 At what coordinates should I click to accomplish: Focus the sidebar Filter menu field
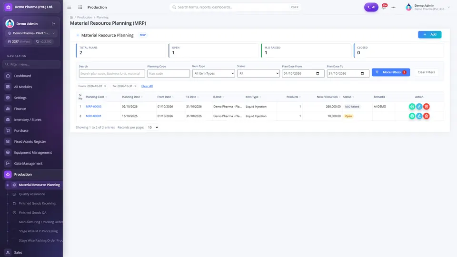[x=31, y=64]
